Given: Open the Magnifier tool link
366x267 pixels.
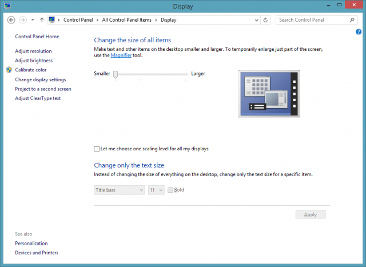Looking at the screenshot, I should pos(121,55).
